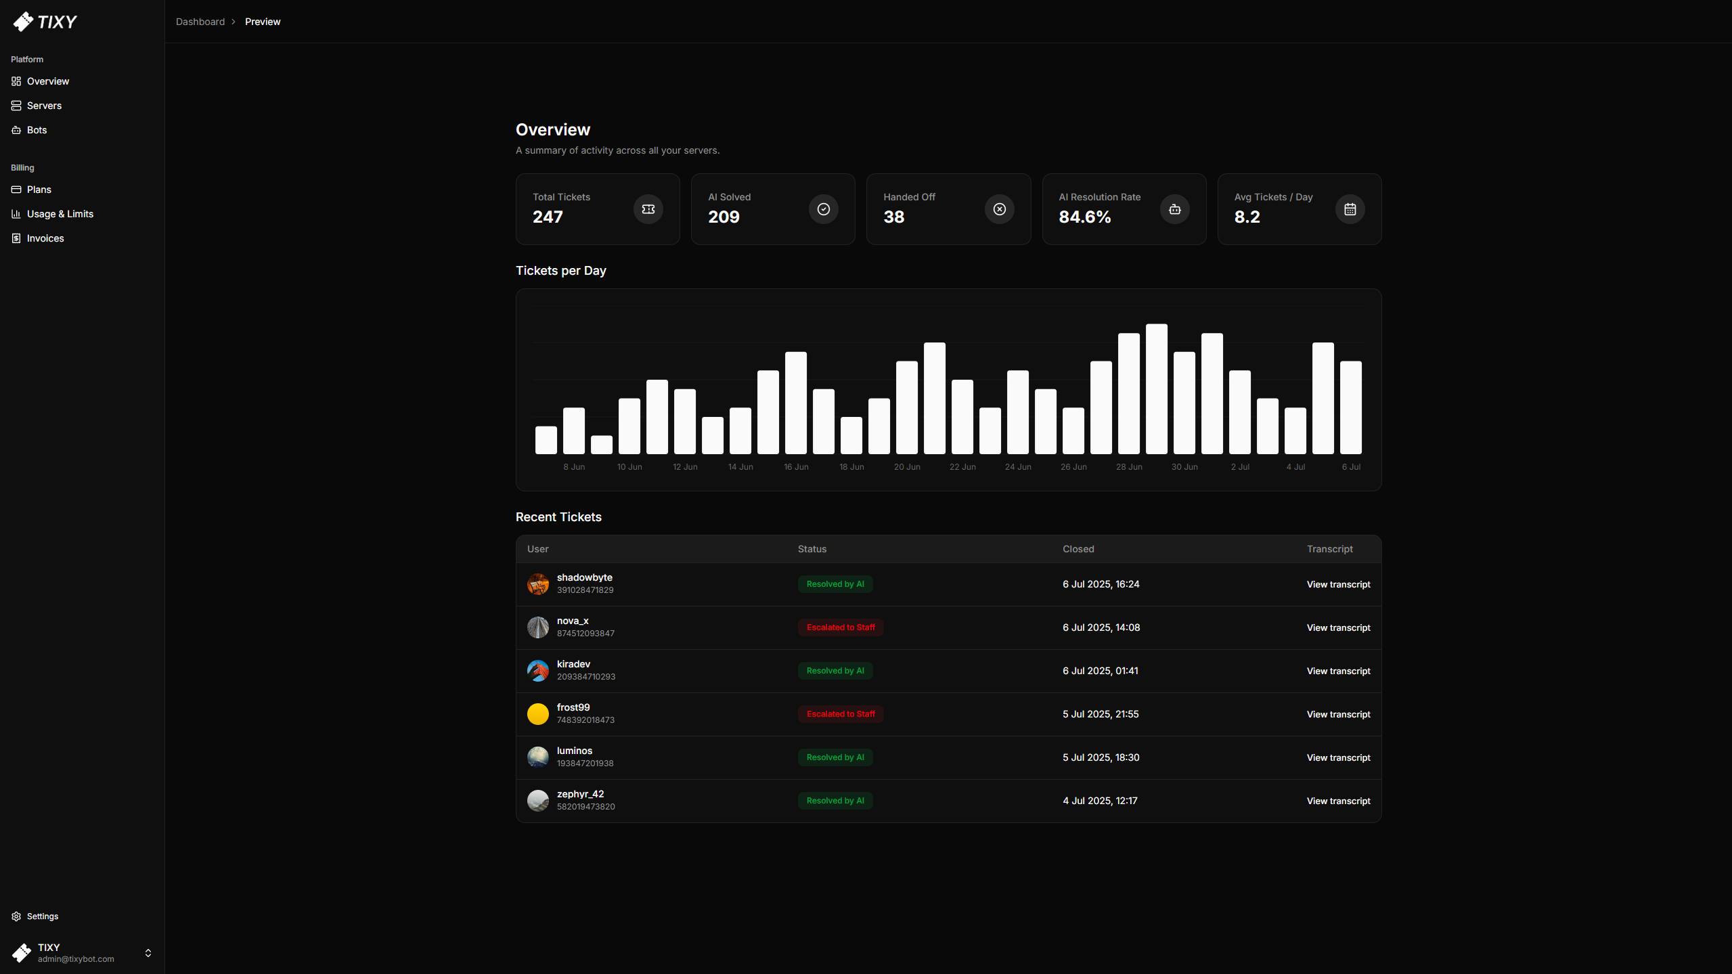The width and height of the screenshot is (1732, 974).
Task: Click frost99's yellow avatar
Action: click(x=538, y=714)
